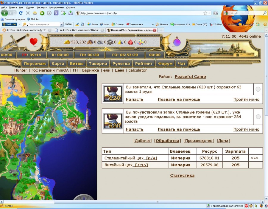The height and width of the screenshot is (209, 268).
Task: Switch to UA-Футбол Лига чемпионов tab
Action: tap(79, 30)
